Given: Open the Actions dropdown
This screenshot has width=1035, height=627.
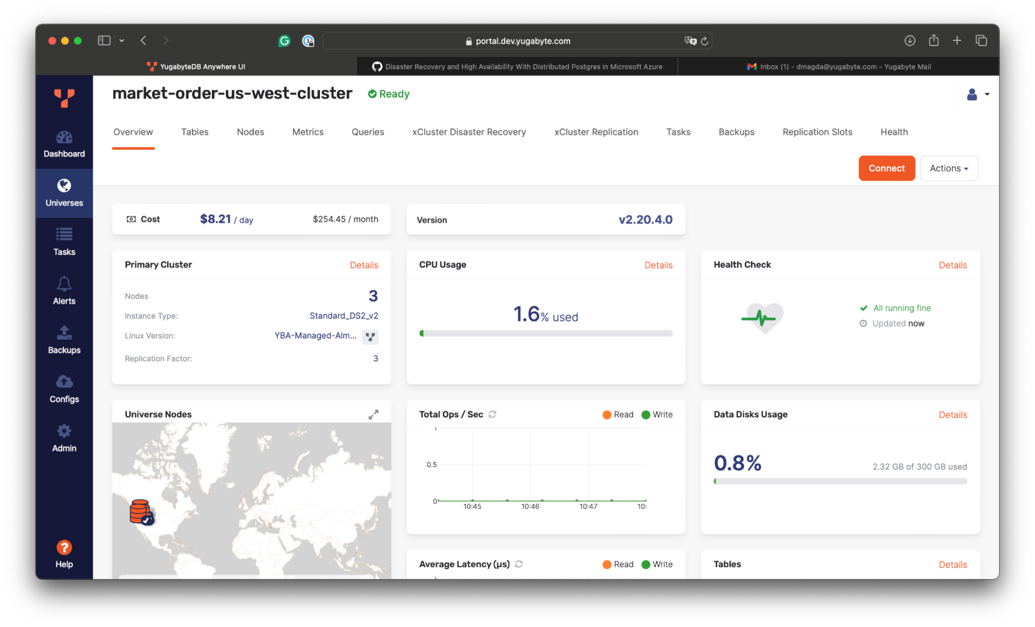Looking at the screenshot, I should [x=949, y=168].
